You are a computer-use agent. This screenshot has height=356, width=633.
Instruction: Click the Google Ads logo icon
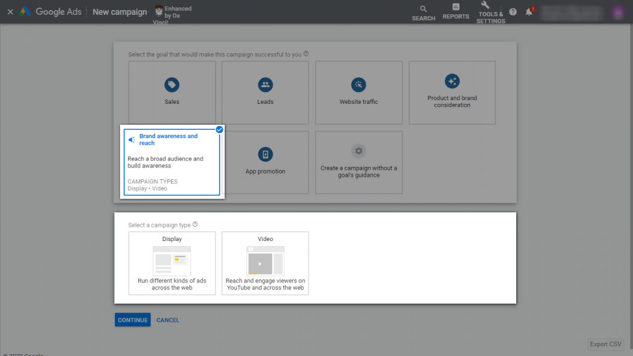(x=25, y=12)
